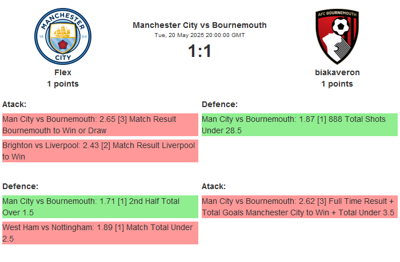The height and width of the screenshot is (262, 400).
Task: Click the Atack heading above the Full Time Result bet
Action: point(214,186)
